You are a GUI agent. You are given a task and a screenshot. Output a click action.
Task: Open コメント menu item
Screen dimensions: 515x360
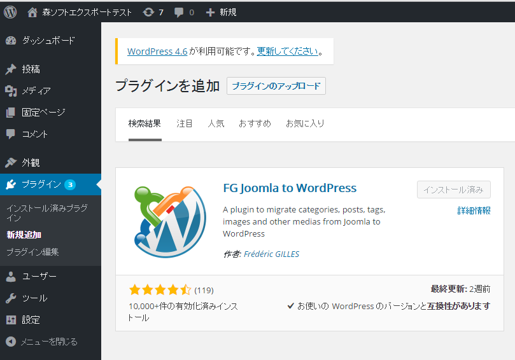(x=34, y=134)
